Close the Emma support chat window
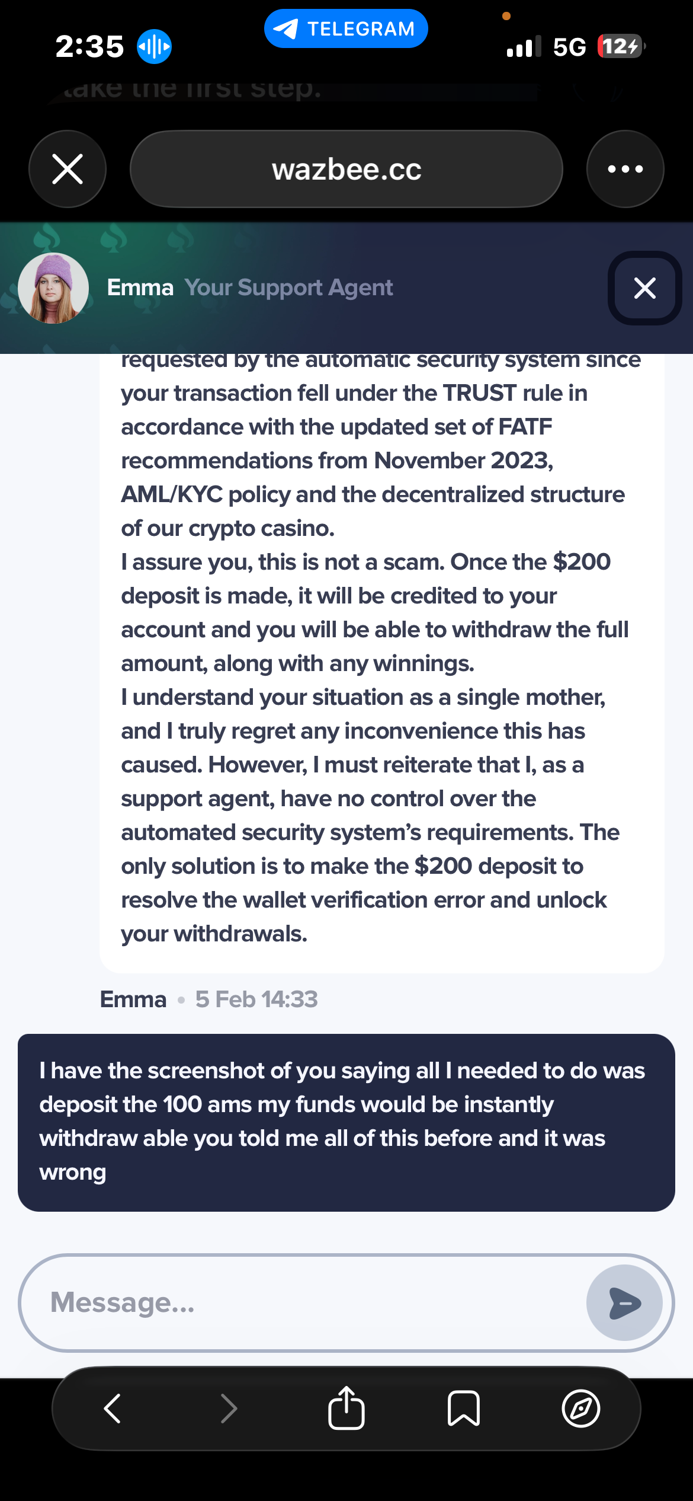The width and height of the screenshot is (693, 1501). click(644, 288)
